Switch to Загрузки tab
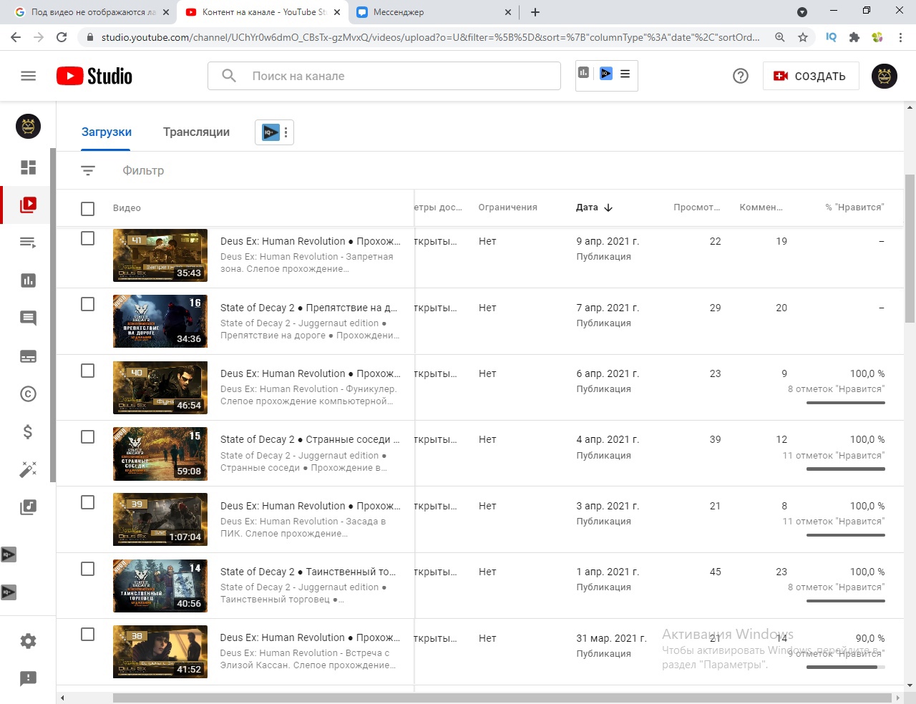Image resolution: width=916 pixels, height=704 pixels. point(107,132)
